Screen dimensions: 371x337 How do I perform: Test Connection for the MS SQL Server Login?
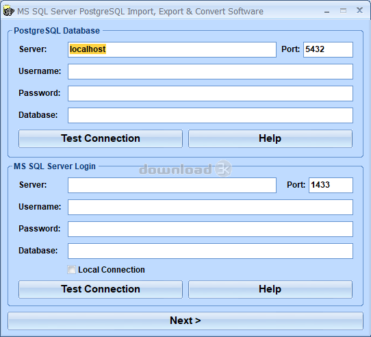coord(101,289)
